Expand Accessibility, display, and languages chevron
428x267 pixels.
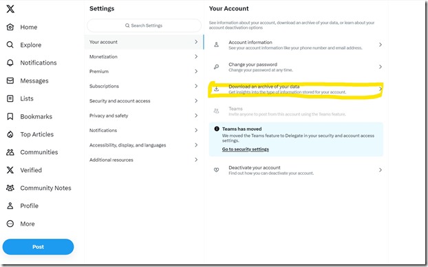(x=196, y=145)
